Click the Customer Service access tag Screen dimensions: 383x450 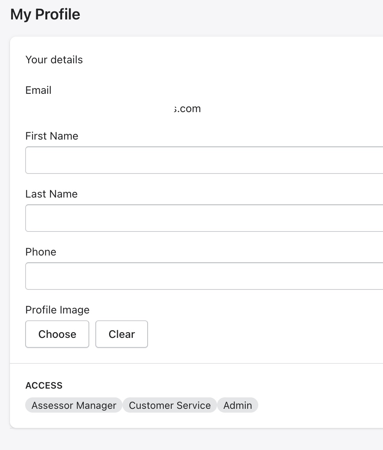pyautogui.click(x=170, y=405)
